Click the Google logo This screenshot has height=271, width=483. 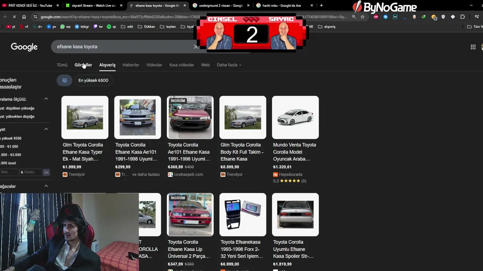point(24,47)
